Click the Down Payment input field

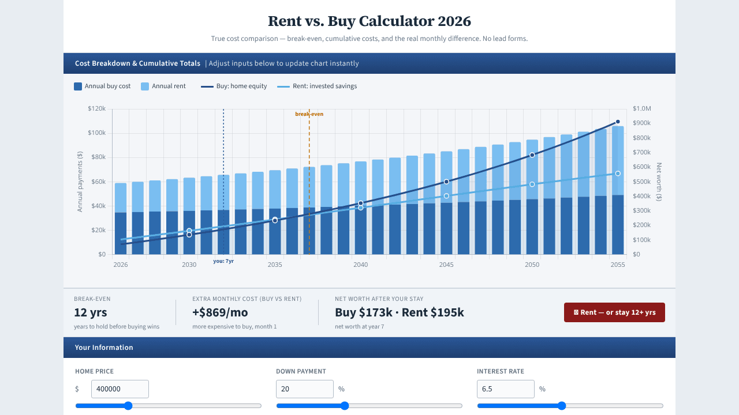(305, 389)
